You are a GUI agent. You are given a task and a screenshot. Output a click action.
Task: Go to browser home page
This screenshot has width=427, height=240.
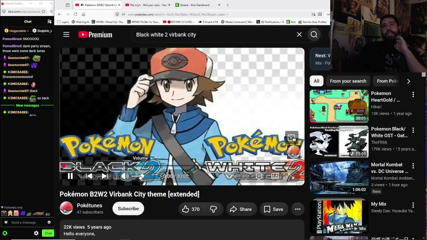pos(83,14)
